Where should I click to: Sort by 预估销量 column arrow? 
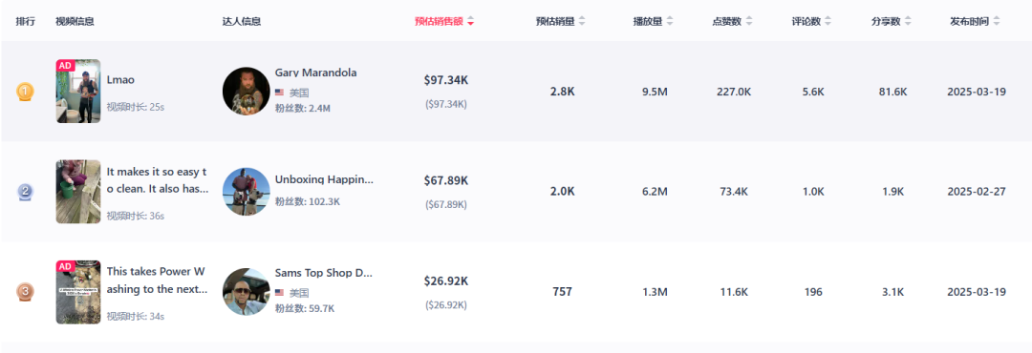pyautogui.click(x=582, y=22)
